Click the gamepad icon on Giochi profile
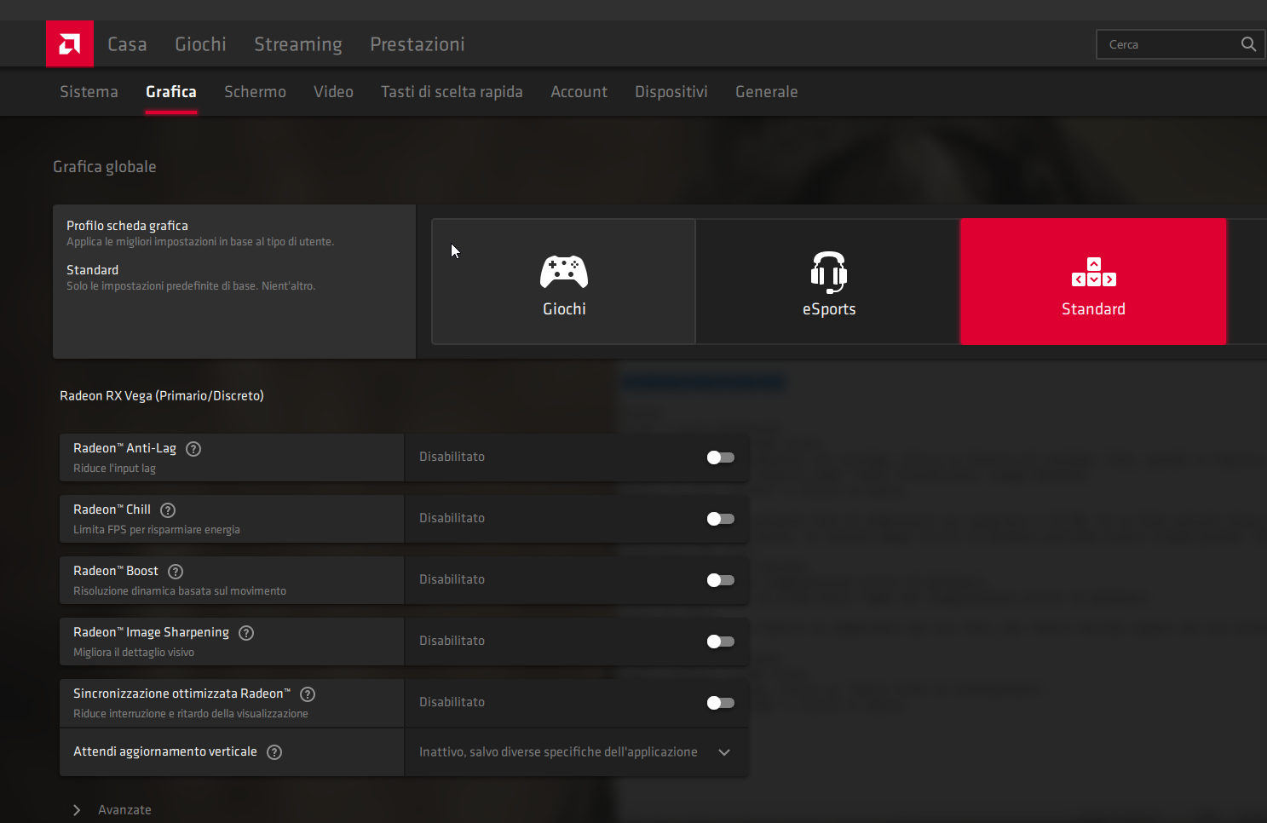 564,272
